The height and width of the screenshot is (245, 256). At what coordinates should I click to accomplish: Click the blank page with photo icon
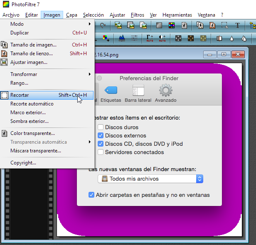click(x=143, y=25)
